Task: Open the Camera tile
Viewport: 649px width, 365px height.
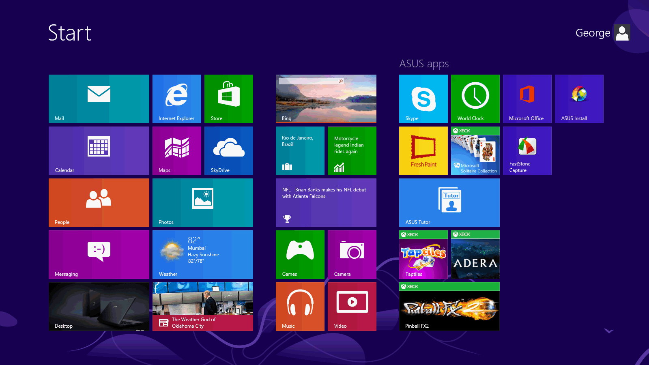Action: [352, 255]
